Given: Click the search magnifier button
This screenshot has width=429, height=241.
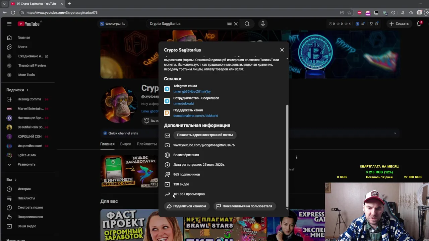Looking at the screenshot, I should (247, 24).
